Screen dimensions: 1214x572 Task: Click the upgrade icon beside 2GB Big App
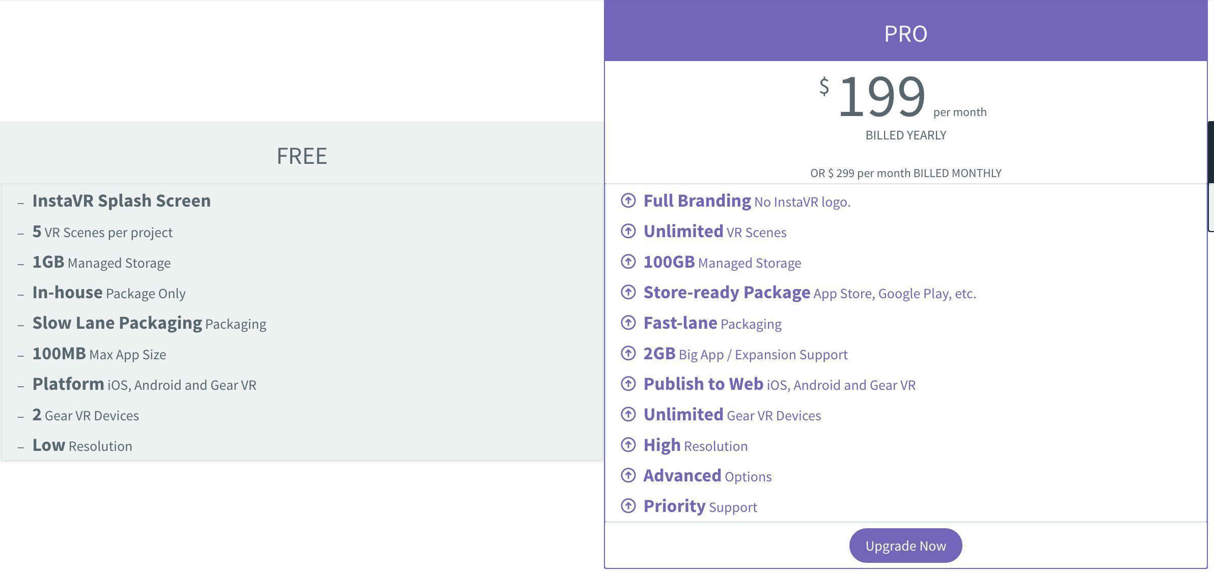[x=628, y=353]
